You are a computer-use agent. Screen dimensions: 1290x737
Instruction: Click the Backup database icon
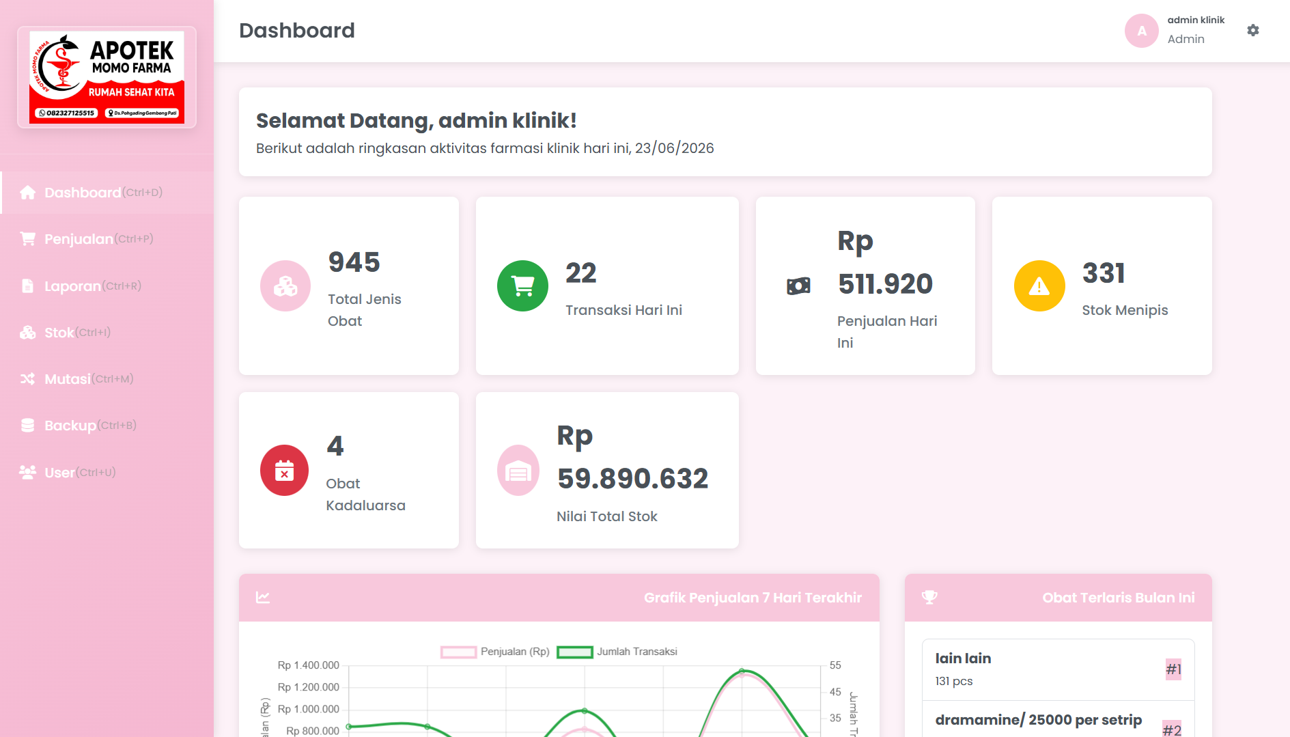pyautogui.click(x=27, y=426)
